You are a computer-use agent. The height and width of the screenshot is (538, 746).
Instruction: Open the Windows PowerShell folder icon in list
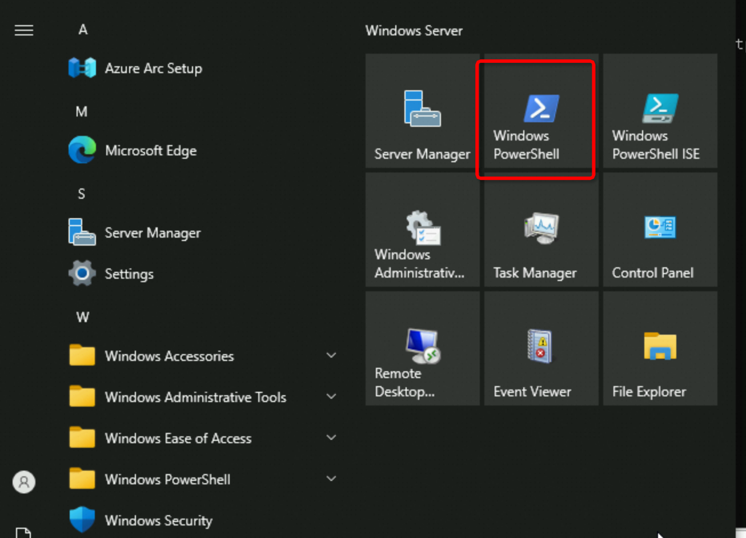82,479
